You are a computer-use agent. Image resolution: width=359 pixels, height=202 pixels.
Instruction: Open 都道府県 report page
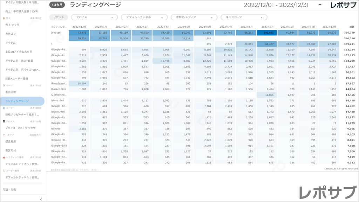(x=11, y=141)
